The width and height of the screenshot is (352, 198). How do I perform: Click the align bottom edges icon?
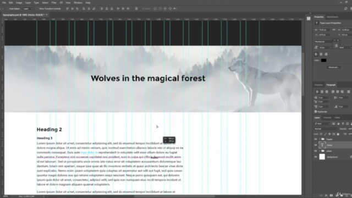[x=78, y=9]
